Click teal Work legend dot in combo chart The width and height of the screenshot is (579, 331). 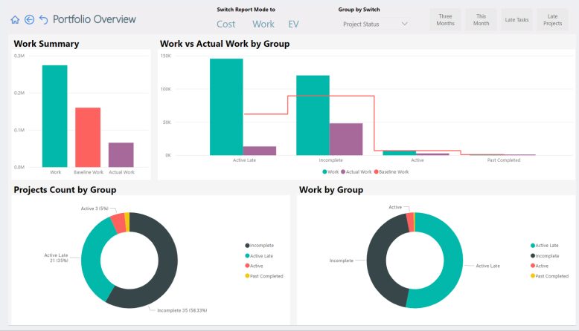point(324,172)
